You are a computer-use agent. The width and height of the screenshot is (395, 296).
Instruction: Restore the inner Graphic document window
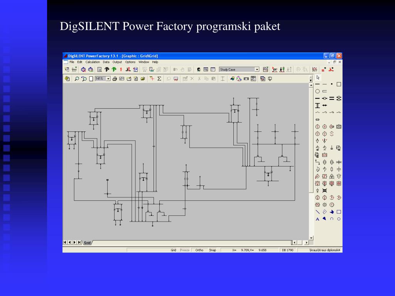point(334,62)
